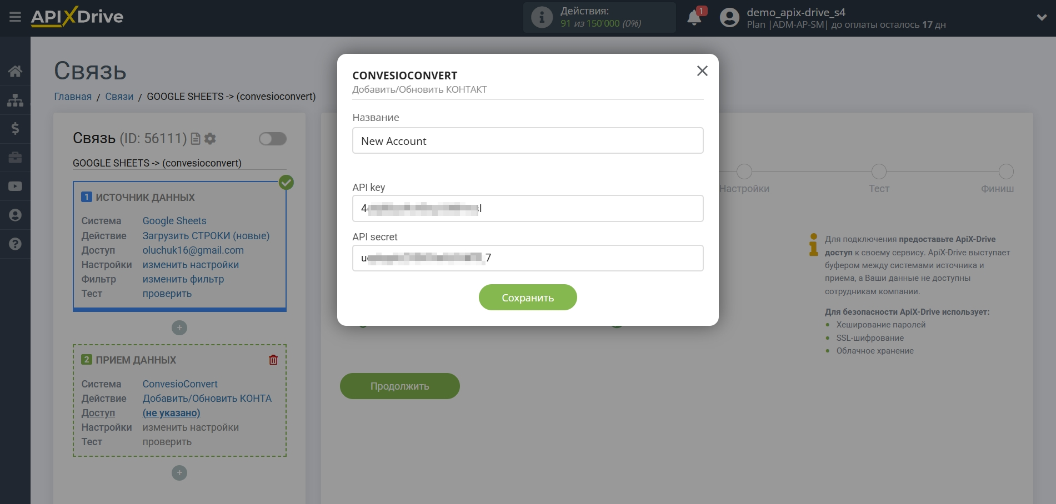
Task: Click the Название name input field
Action: click(x=528, y=141)
